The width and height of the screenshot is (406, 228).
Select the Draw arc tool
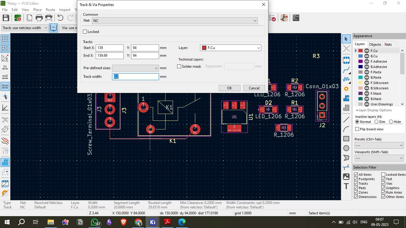pyautogui.click(x=346, y=129)
